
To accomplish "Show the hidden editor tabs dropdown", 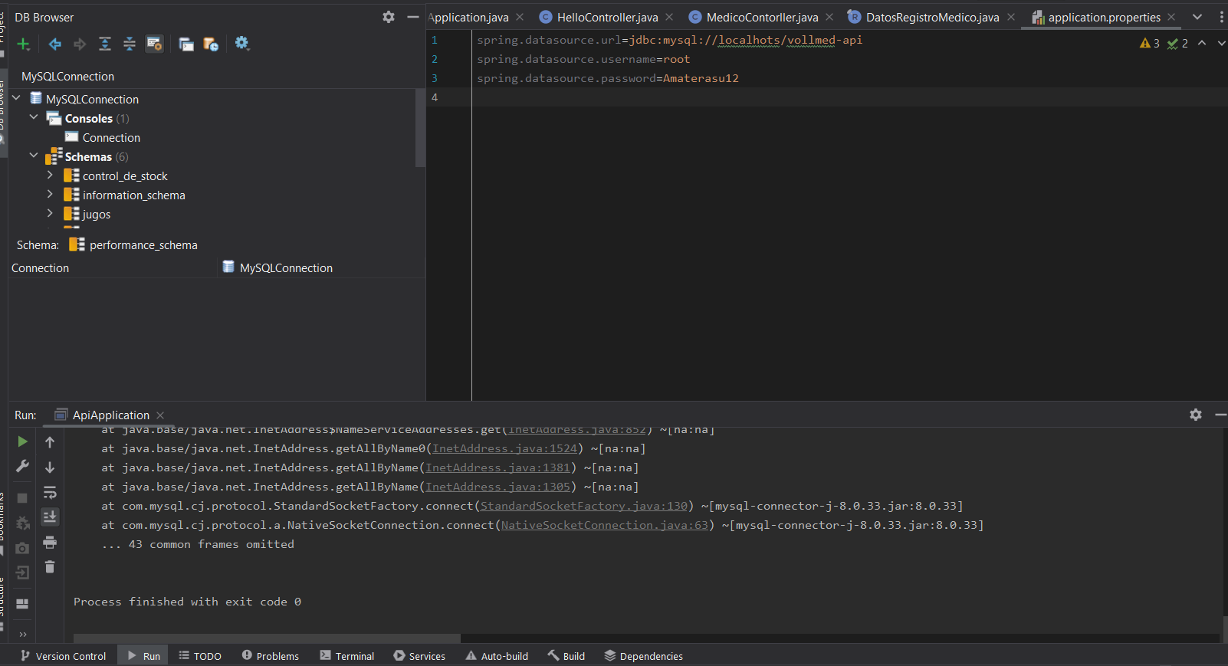I will (1197, 17).
